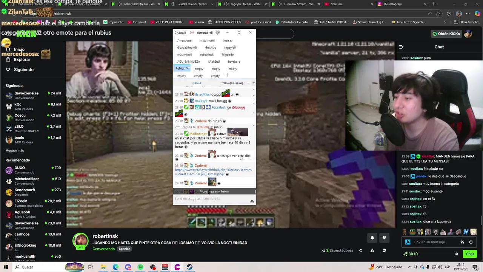Open Spotify from the taskbar
This screenshot has height=272, width=483.
click(x=140, y=267)
